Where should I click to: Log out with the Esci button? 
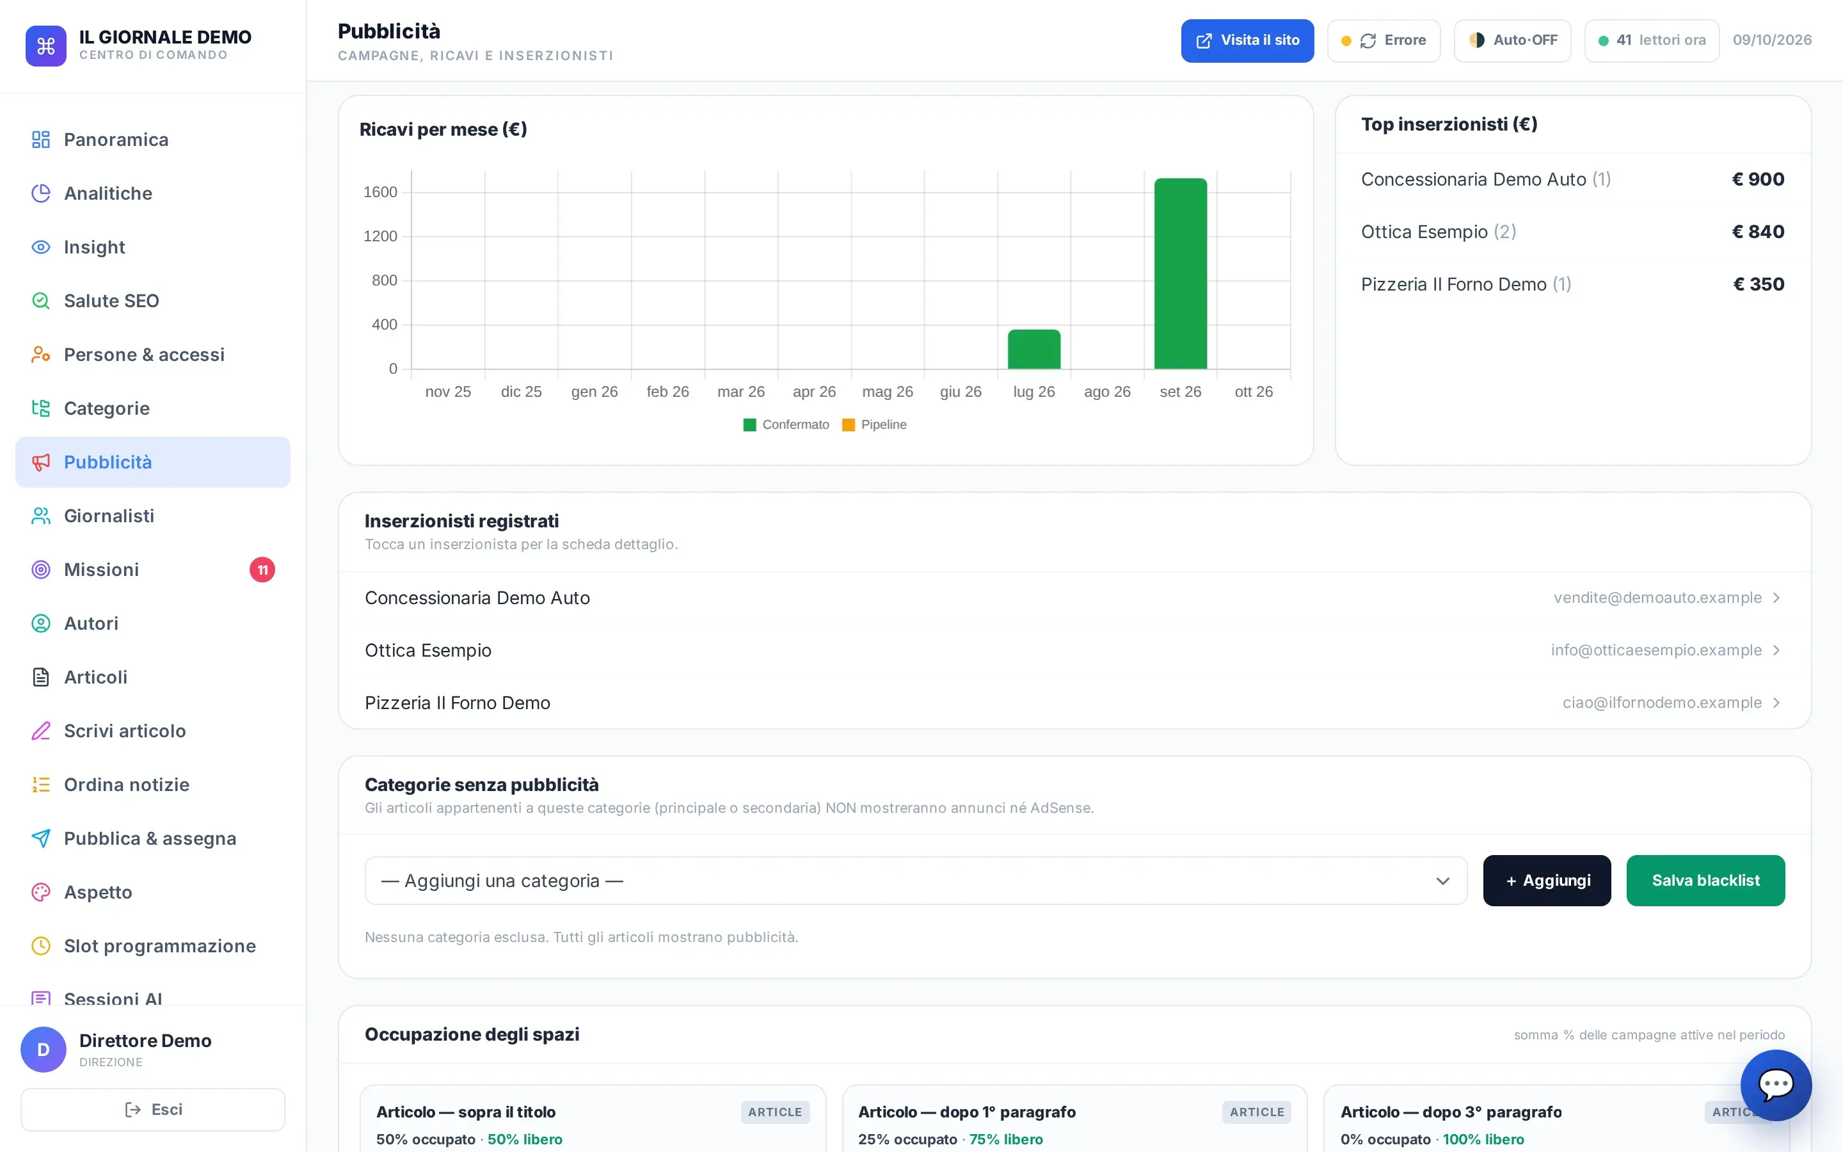tap(152, 1109)
